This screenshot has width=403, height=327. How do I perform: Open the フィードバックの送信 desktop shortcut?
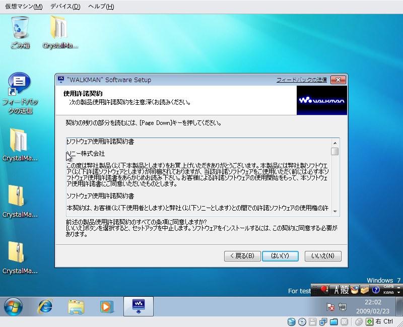pos(20,93)
